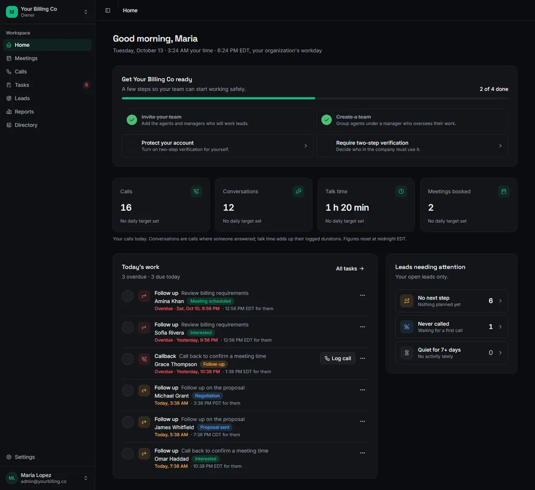Toggle the sidebar collapse icon
The width and height of the screenshot is (535, 490).
(x=108, y=10)
